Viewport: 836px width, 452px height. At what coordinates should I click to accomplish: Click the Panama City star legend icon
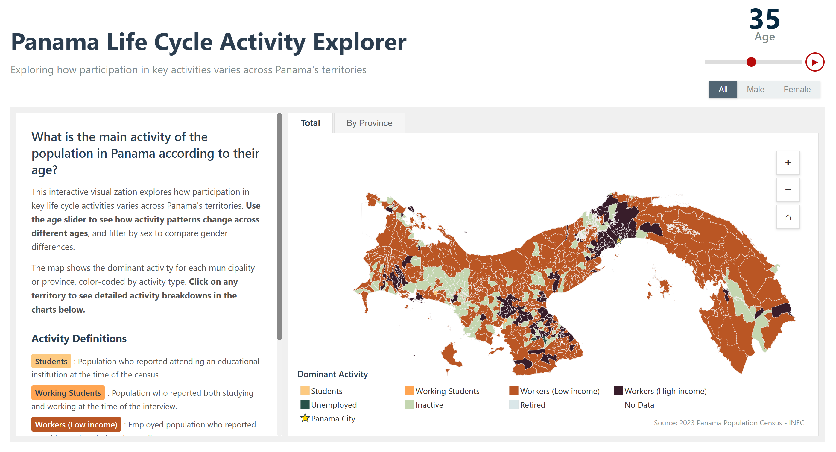pos(305,418)
